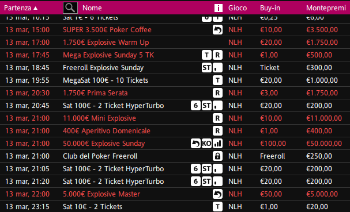Select the 50.000€ Explosive Sunday tournament name
Image resolution: width=350 pixels, height=212 pixels.
(104, 144)
